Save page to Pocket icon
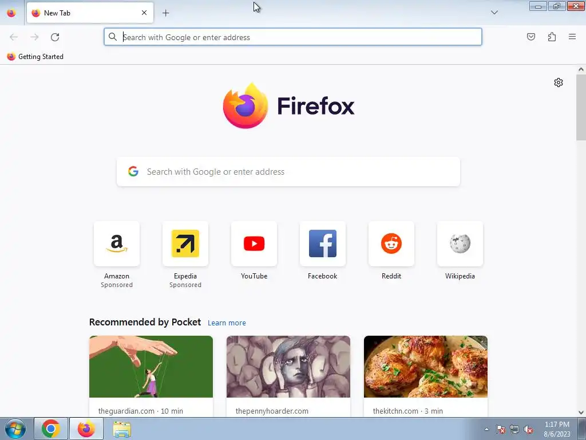 (530, 37)
